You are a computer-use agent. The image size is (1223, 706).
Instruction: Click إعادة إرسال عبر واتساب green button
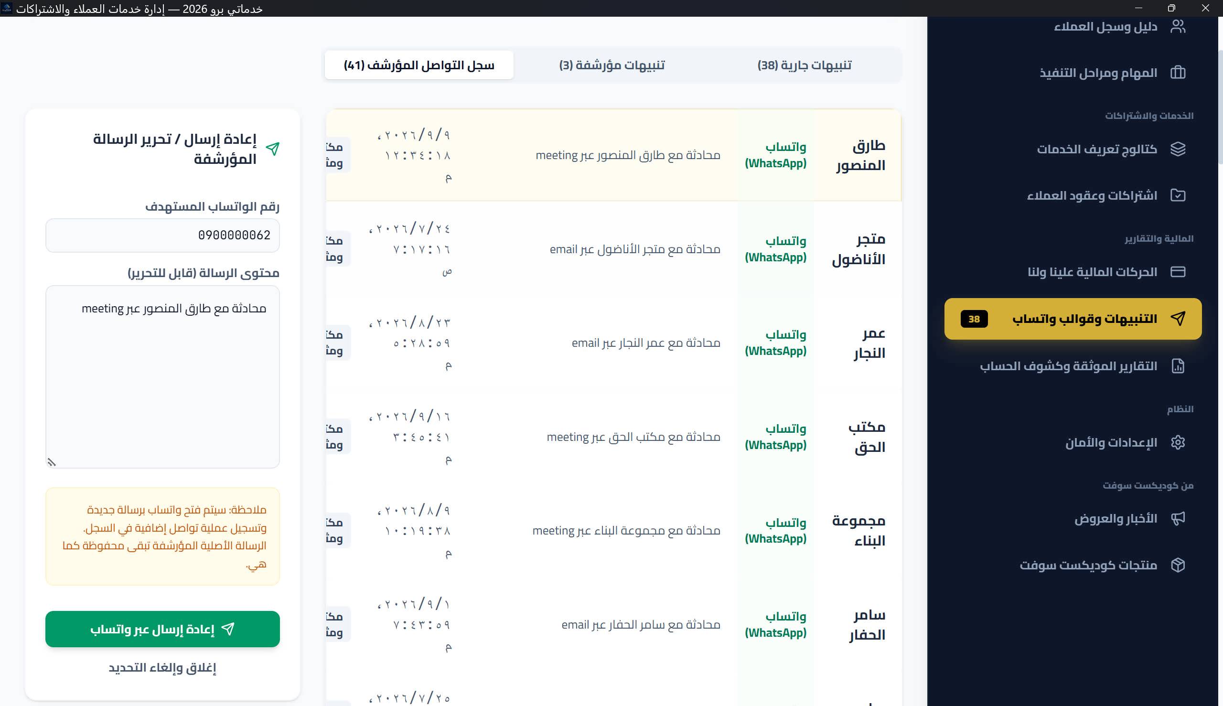tap(162, 629)
